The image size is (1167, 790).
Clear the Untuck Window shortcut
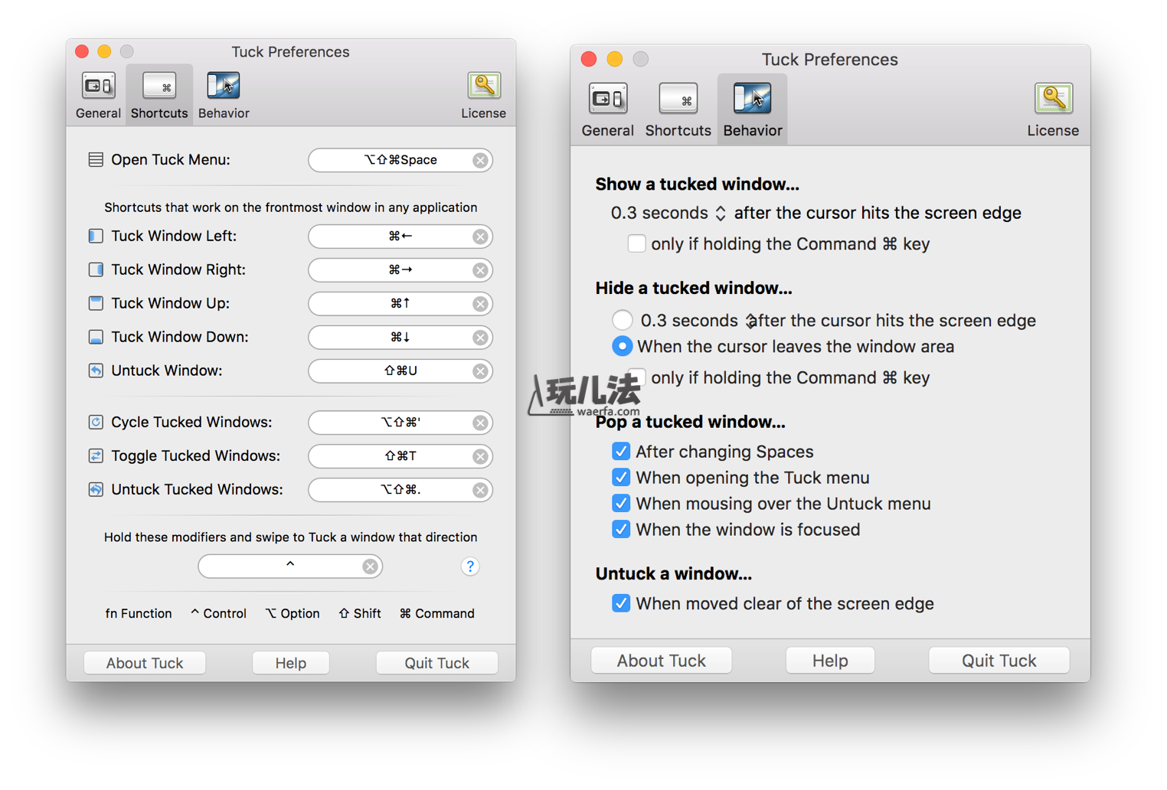click(480, 371)
